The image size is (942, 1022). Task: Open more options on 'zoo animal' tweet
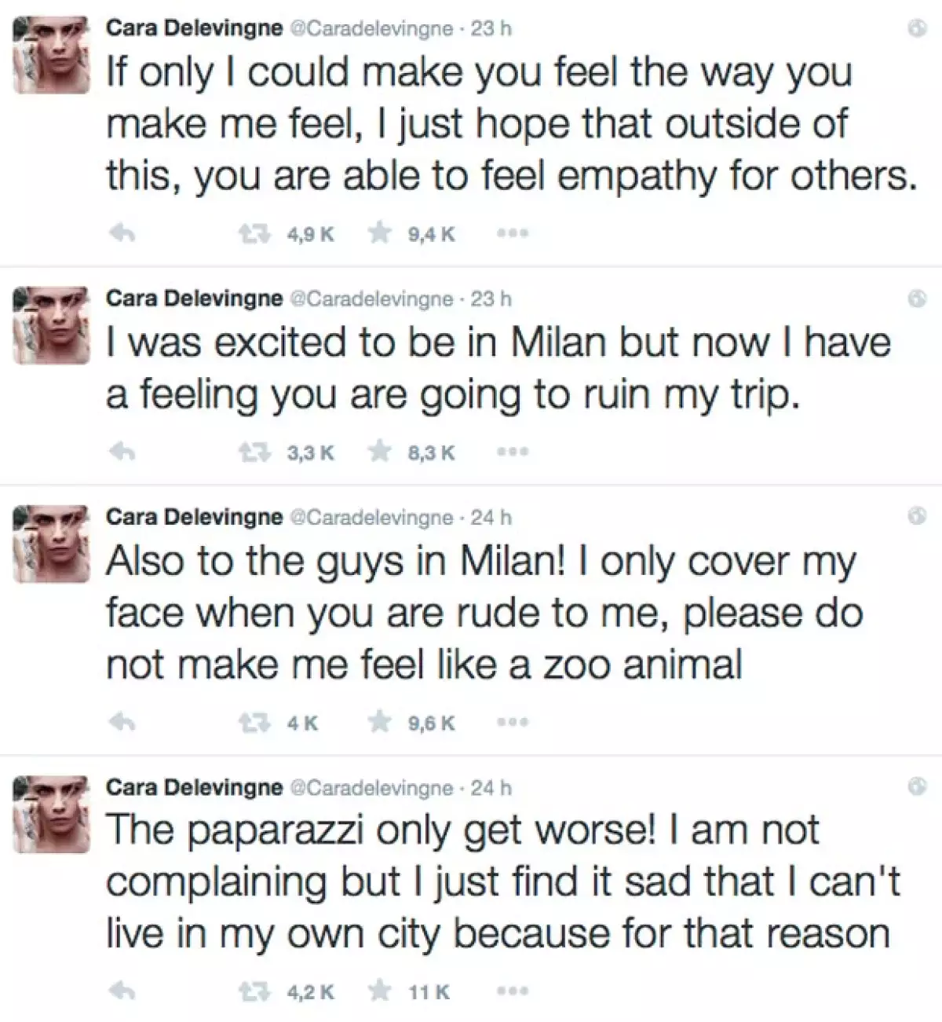point(513,723)
